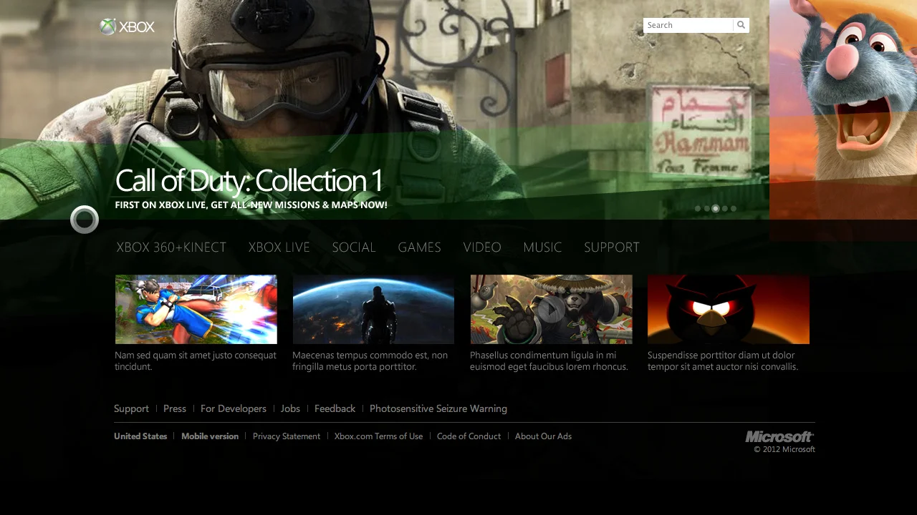Click 'Phasellus condimentum ligula' caption
This screenshot has width=917, height=515.
click(549, 361)
